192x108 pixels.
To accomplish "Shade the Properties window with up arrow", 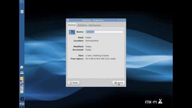I will 118,20.
